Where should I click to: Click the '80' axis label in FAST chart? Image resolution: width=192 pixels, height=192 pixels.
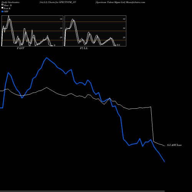coord(61,19)
